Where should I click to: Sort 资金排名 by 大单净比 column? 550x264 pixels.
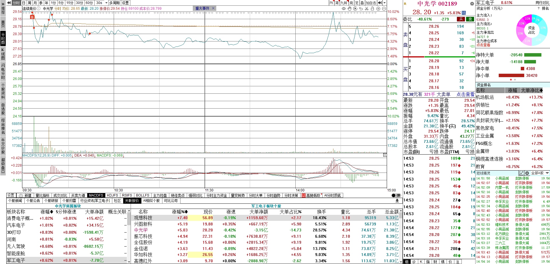coord(532,90)
